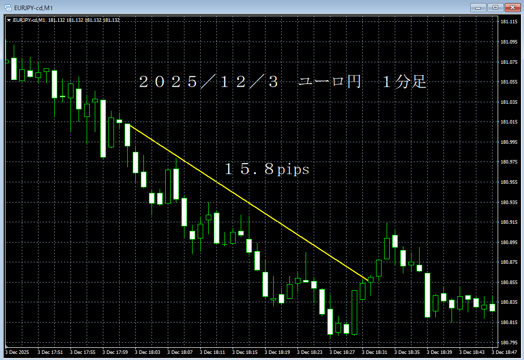This screenshot has height=360, width=524.
Task: Click the trendline endpoint near 180.855
Action: pyautogui.click(x=367, y=279)
